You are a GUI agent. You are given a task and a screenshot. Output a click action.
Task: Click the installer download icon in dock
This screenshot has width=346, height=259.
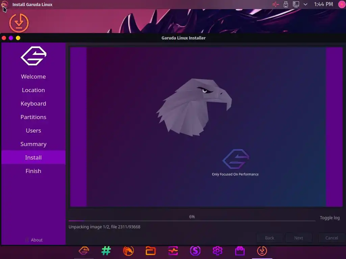pos(262,251)
